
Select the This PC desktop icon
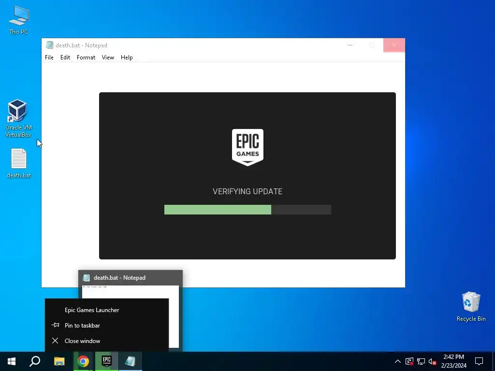tap(19, 20)
